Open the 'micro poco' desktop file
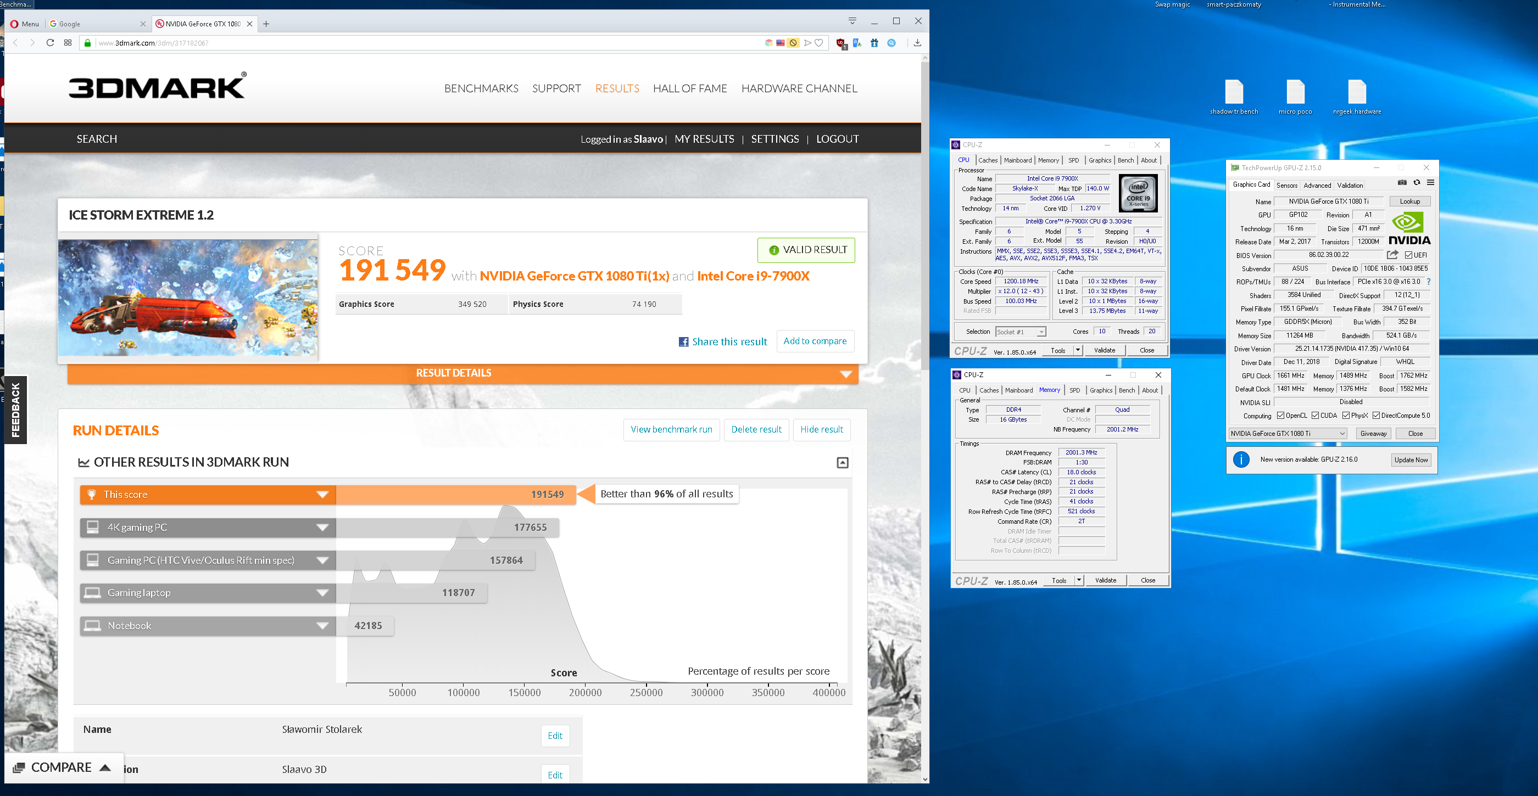The image size is (1538, 796). pyautogui.click(x=1295, y=97)
